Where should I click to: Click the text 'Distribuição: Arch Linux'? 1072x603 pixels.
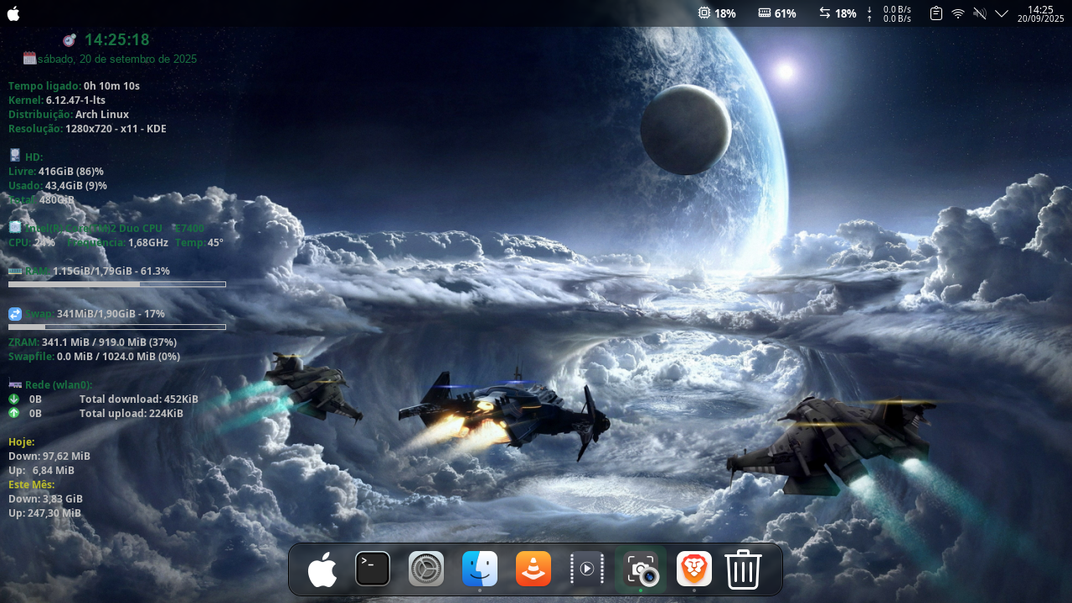point(69,115)
